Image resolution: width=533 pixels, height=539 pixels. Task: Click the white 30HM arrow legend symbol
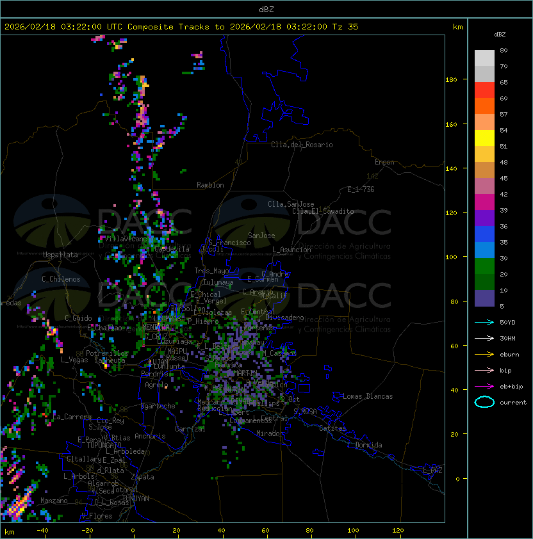tap(484, 338)
